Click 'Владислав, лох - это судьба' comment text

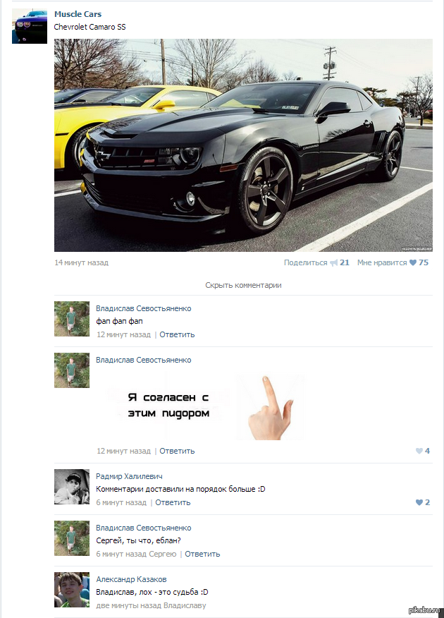click(x=152, y=592)
